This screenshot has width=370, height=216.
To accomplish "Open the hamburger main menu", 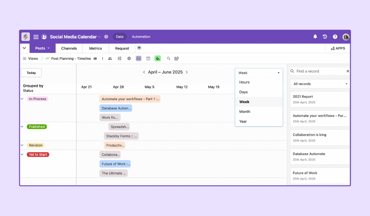I will tap(36, 37).
